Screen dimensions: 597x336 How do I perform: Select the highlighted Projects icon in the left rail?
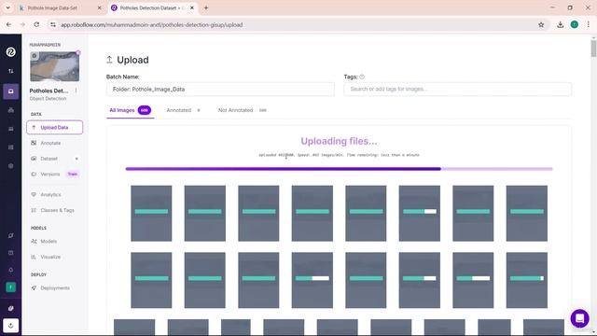click(x=10, y=91)
